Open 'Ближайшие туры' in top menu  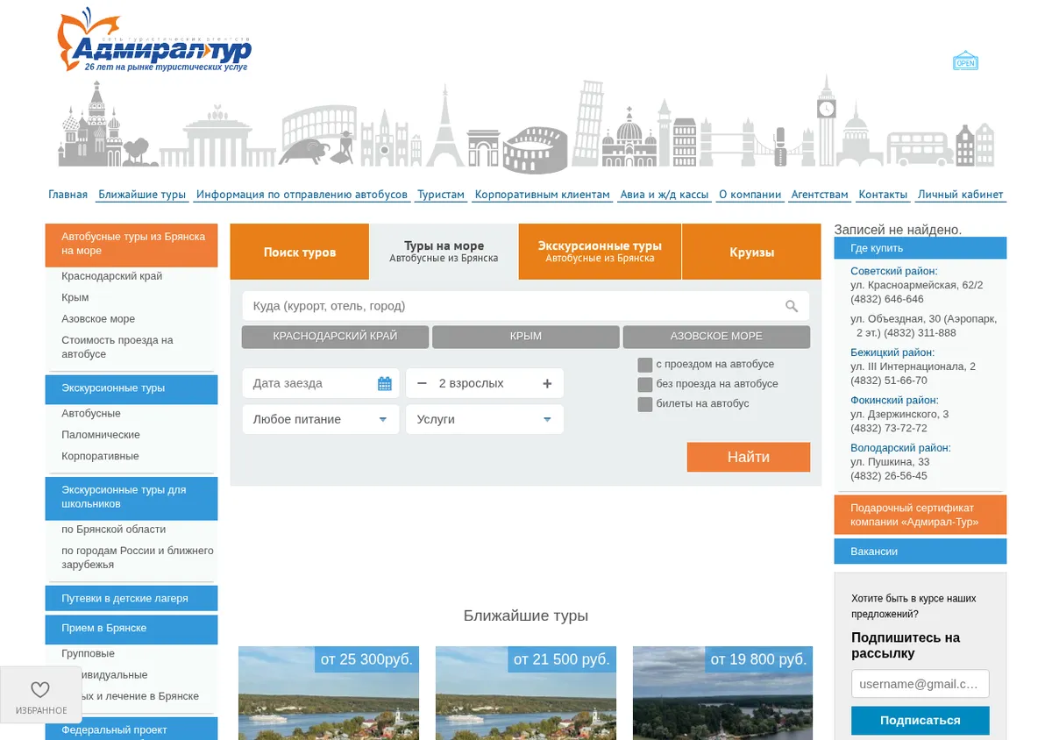click(142, 195)
